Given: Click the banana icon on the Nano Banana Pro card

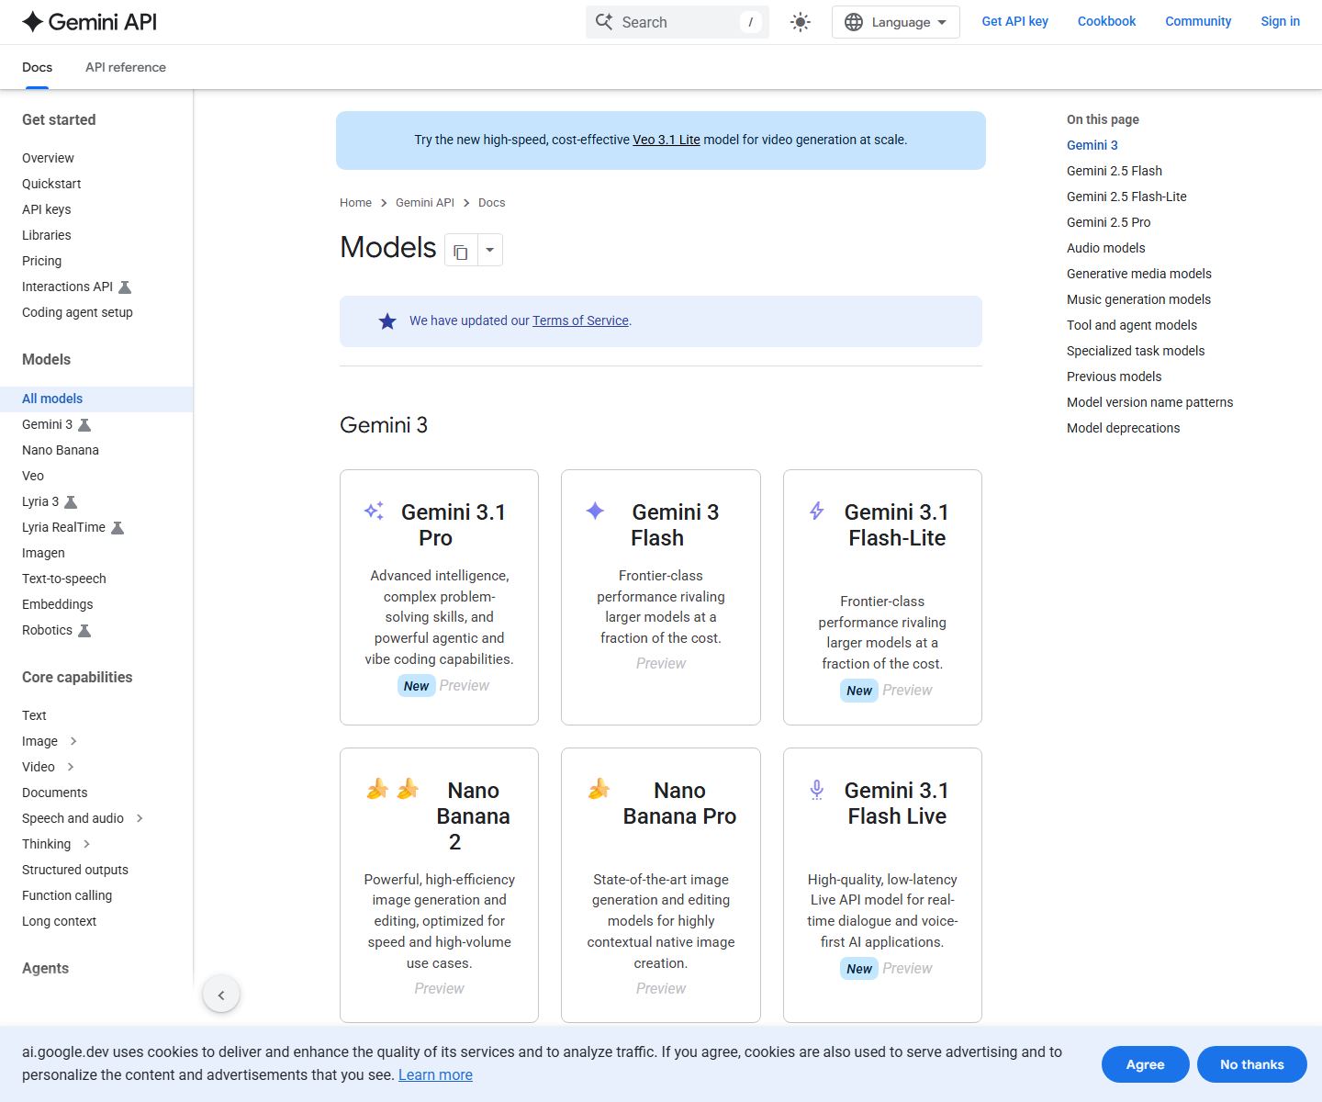Looking at the screenshot, I should (x=599, y=789).
